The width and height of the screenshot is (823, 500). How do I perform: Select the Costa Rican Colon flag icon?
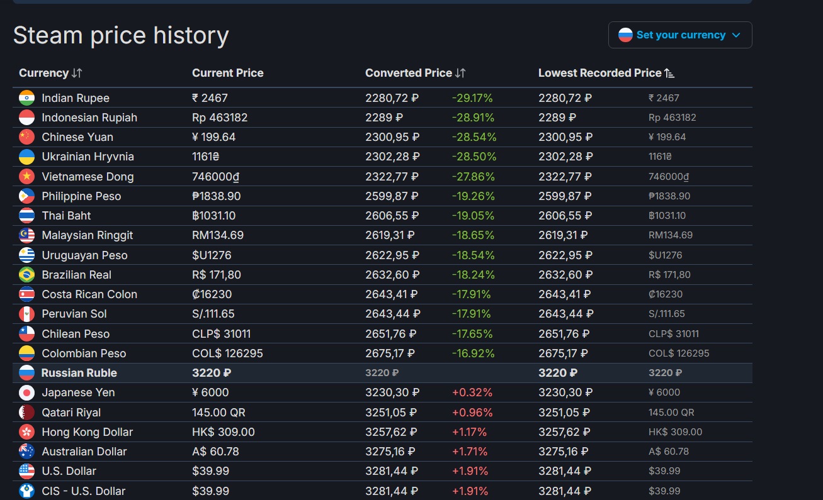(26, 294)
